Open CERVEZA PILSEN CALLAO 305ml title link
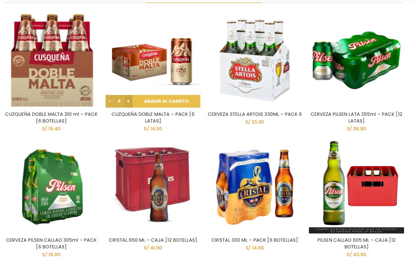 [51, 243]
